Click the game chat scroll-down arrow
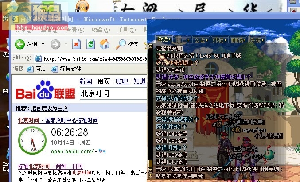Viewport: 300px width, 182px height. pyautogui.click(x=150, y=170)
